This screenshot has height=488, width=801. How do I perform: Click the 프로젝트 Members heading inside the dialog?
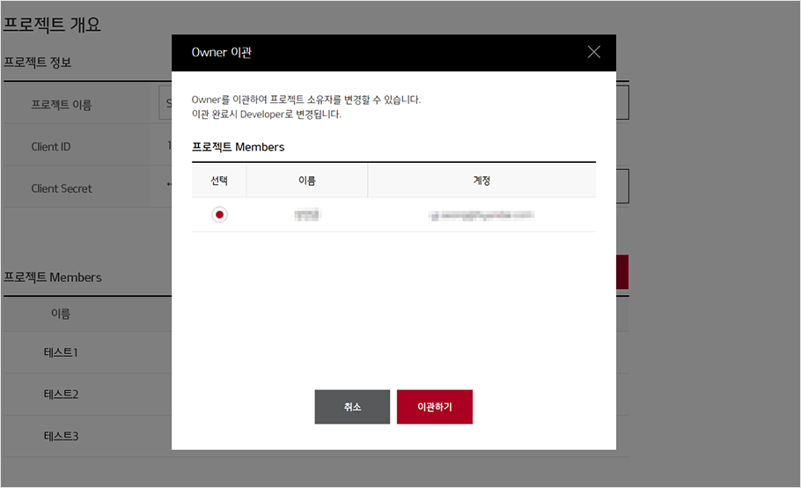[238, 147]
